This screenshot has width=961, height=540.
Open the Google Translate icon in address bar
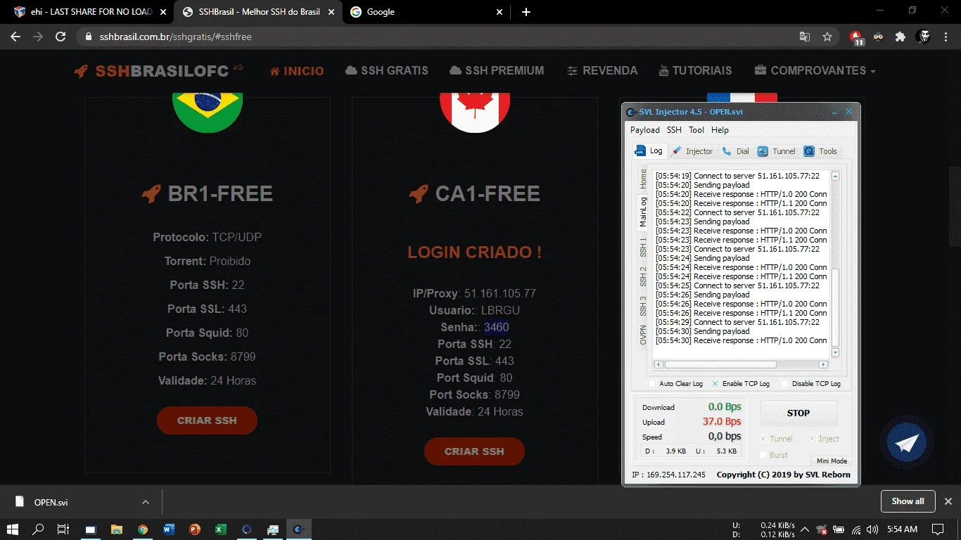[805, 37]
